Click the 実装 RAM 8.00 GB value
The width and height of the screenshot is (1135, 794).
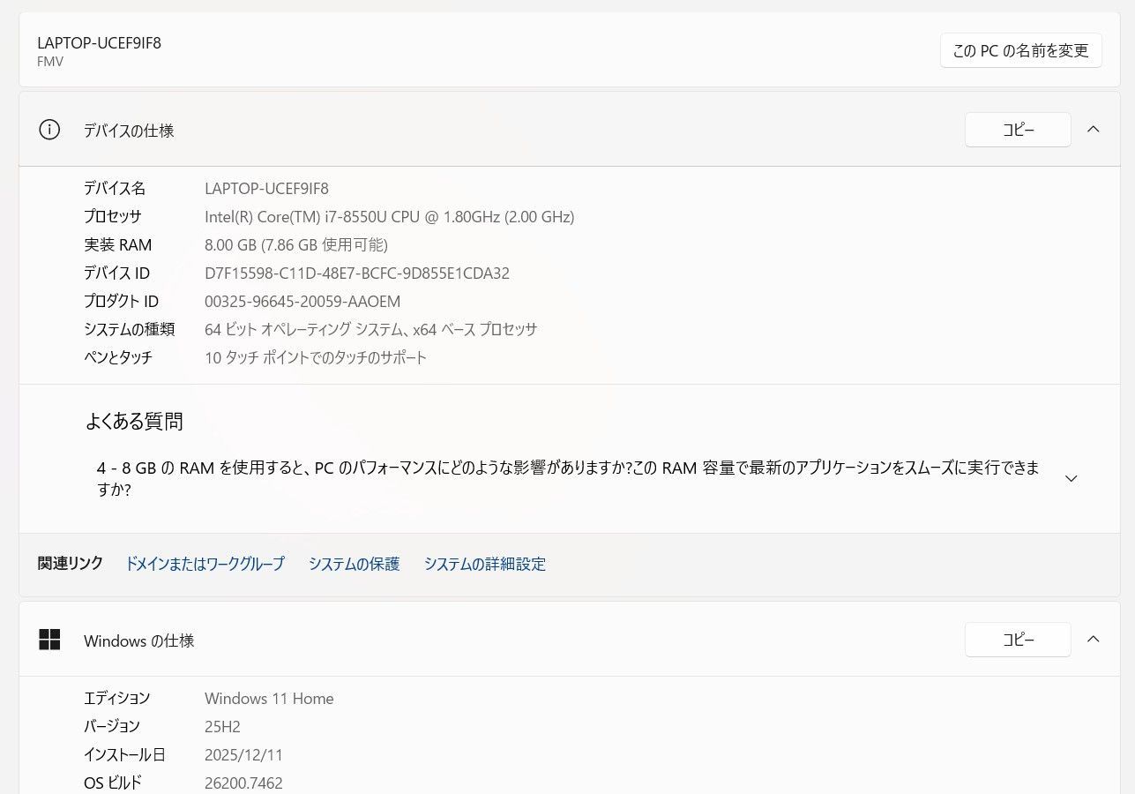(295, 244)
